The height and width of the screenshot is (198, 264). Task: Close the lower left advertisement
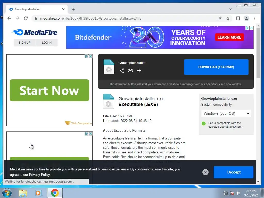click(x=90, y=134)
